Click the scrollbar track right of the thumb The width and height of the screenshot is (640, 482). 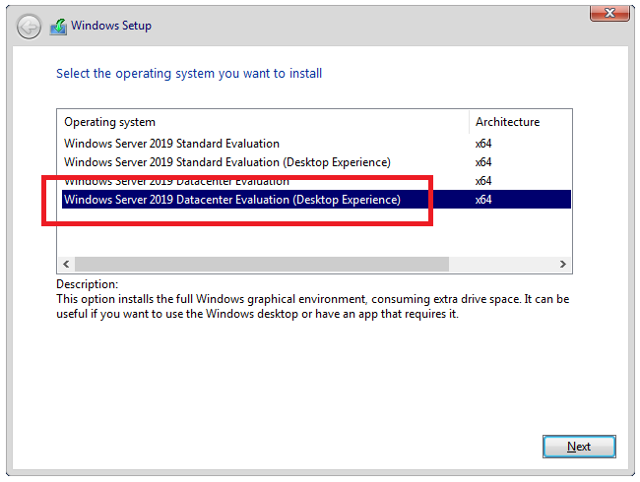(502, 265)
